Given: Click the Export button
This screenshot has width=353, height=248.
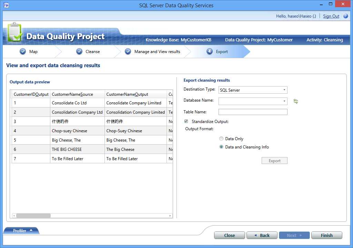Looking at the screenshot, I should (x=274, y=161).
